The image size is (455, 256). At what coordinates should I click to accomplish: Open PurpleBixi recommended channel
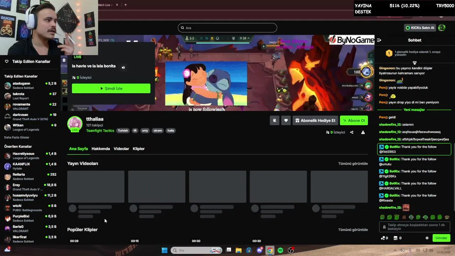[x=30, y=218]
